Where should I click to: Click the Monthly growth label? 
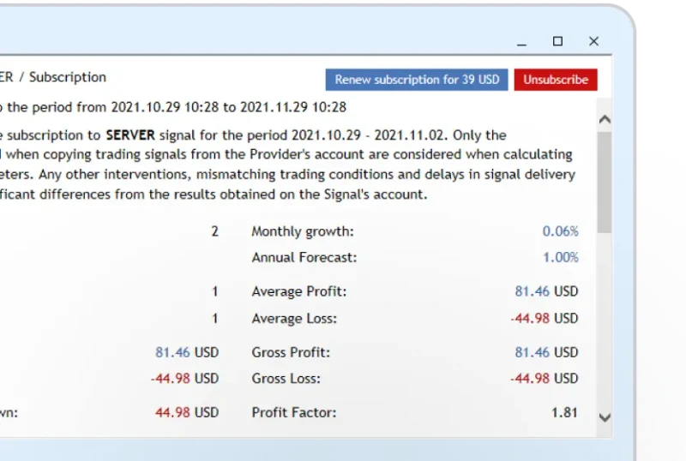point(303,231)
